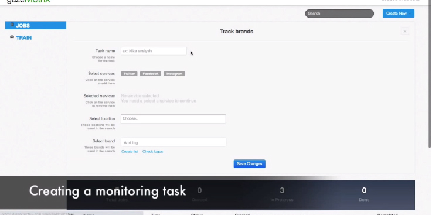Click the top Search field

339,13
